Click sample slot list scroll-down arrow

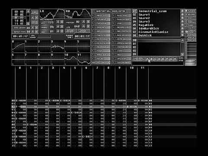pos(182,55)
